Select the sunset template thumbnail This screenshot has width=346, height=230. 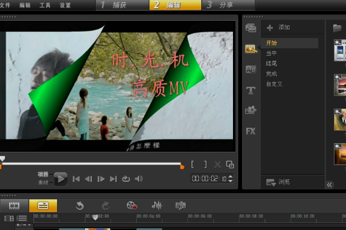click(340, 85)
